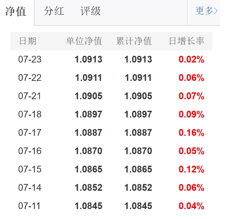The height and width of the screenshot is (219, 228).
Task: Click the 更多 link
Action: (206, 11)
